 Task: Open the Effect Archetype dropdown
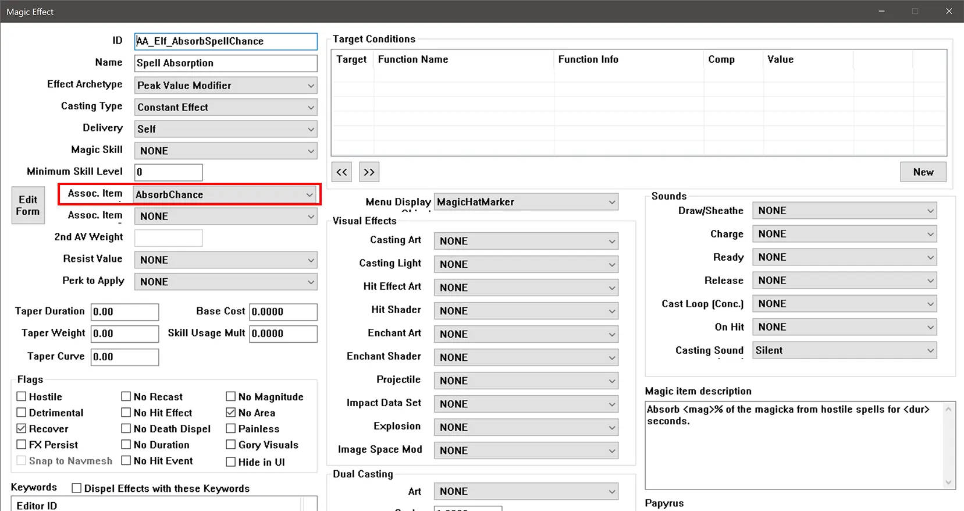[226, 86]
